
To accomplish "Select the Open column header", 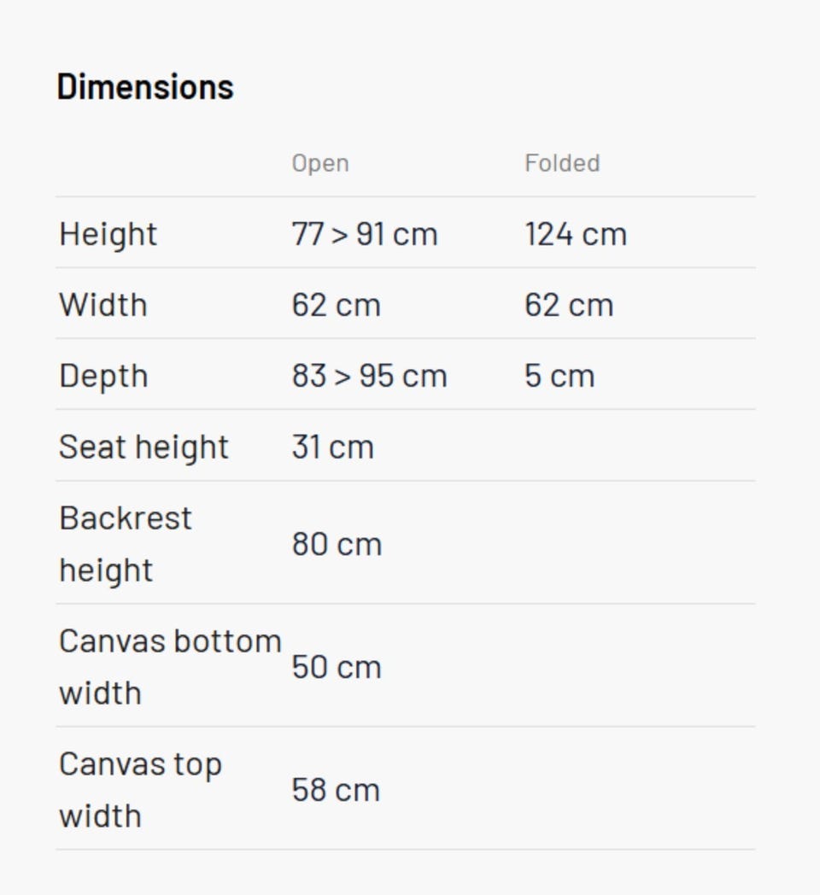I will click(x=320, y=163).
